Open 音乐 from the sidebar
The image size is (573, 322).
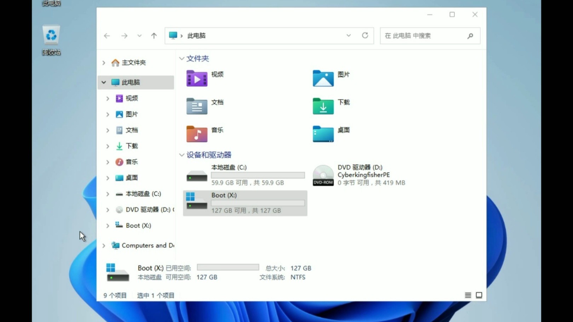127,162
